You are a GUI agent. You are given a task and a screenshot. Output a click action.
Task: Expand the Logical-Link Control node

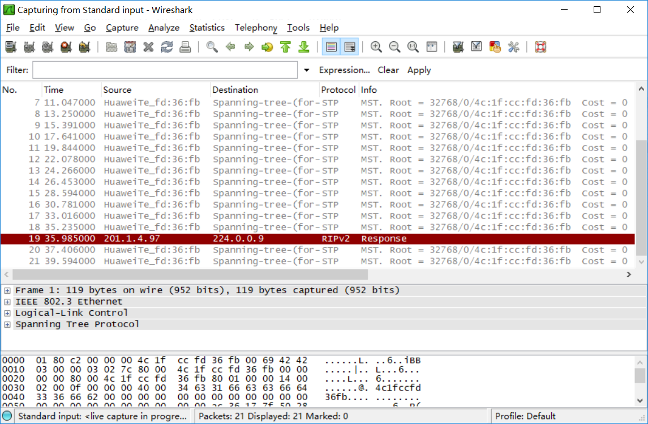tap(7, 313)
